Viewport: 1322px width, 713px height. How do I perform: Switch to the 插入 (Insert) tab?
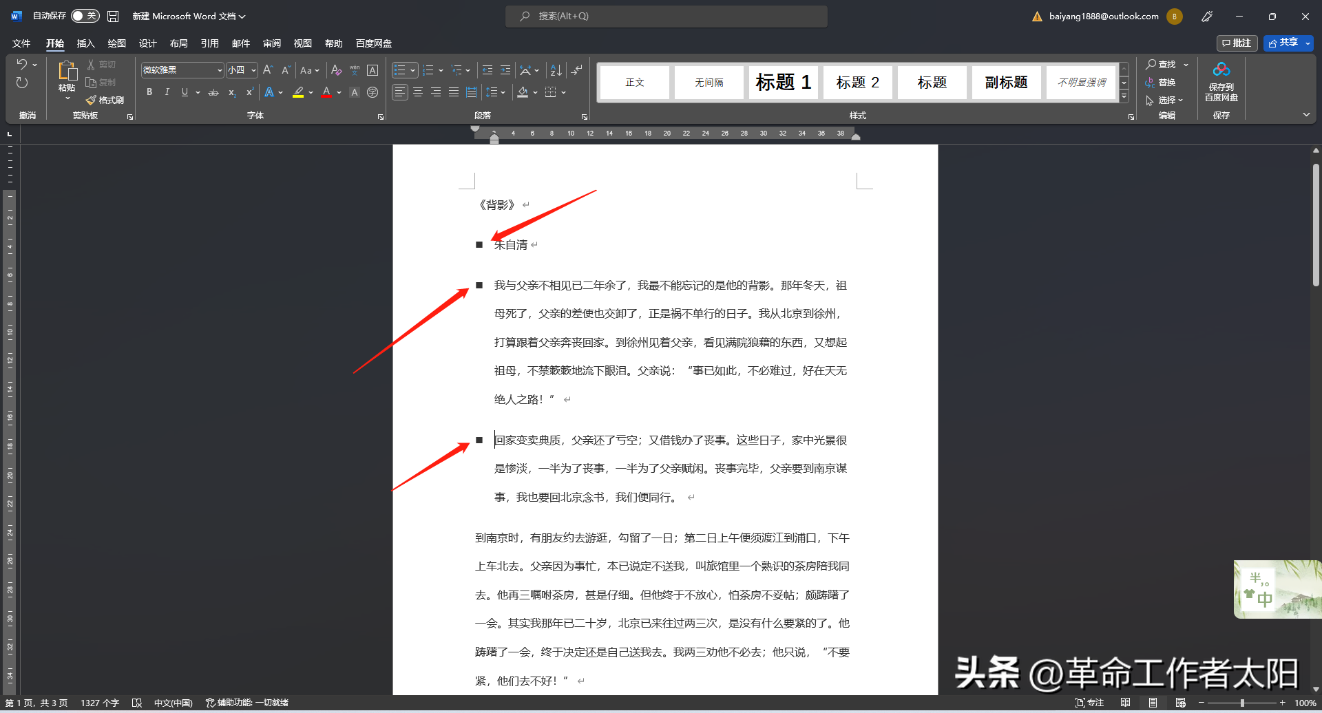click(x=85, y=43)
